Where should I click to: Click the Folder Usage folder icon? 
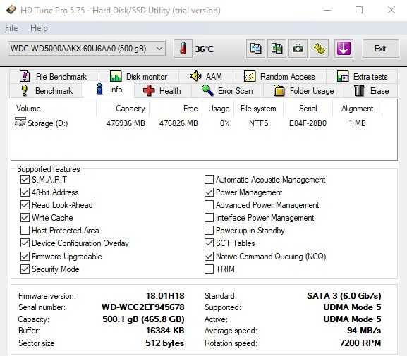(x=279, y=90)
